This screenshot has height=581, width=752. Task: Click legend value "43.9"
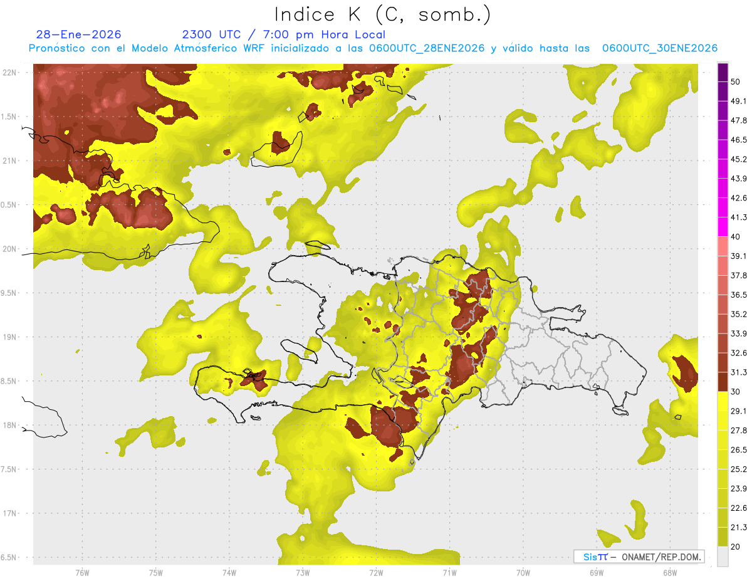pos(739,179)
